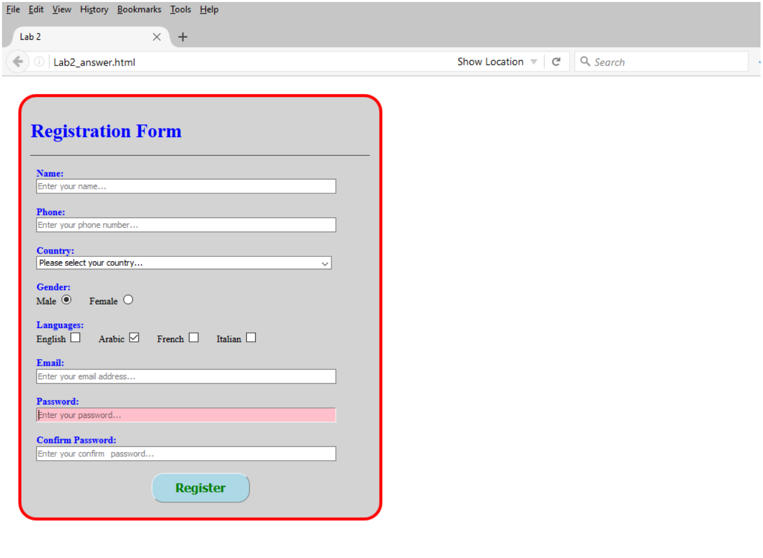
Task: Reload the current page
Action: point(557,61)
